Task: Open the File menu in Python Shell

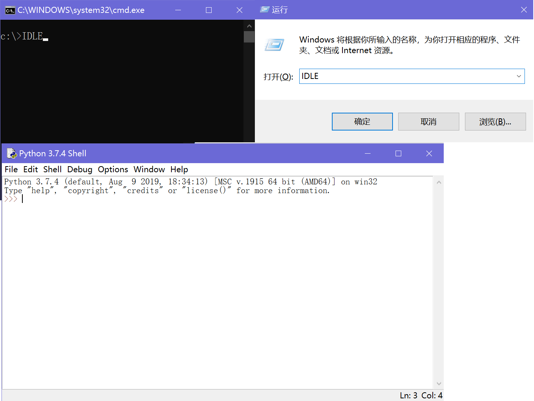Action: [x=11, y=169]
